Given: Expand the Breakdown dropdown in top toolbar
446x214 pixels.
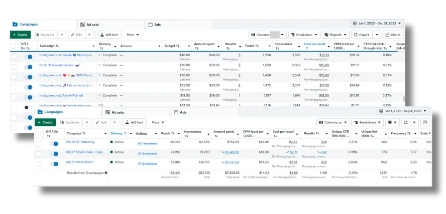Looking at the screenshot, I should (306, 35).
